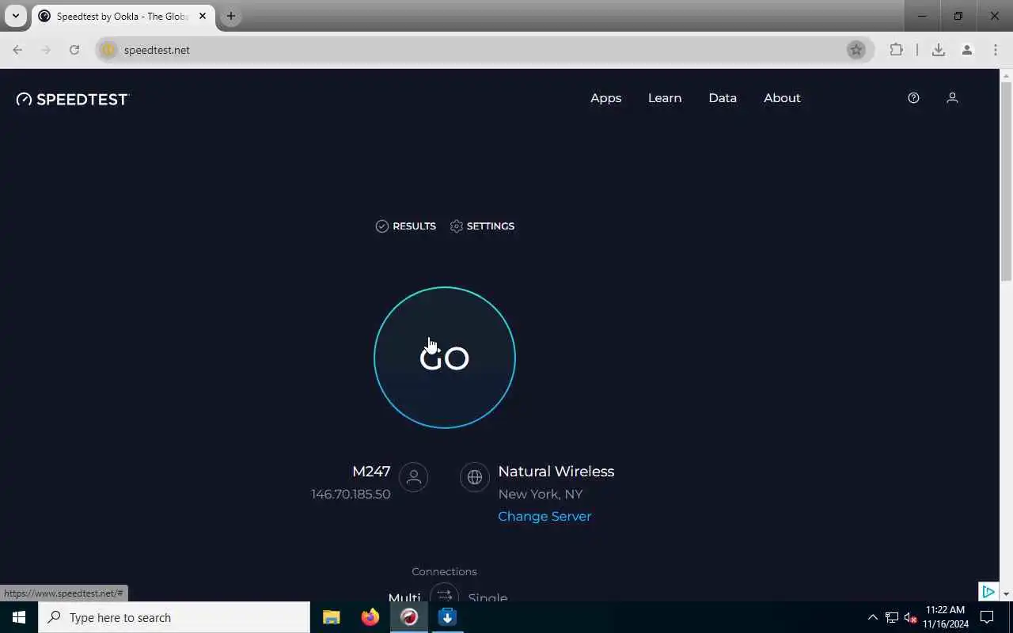Open the blue download app in taskbar
Viewport: 1013px width, 633px height.
(447, 617)
